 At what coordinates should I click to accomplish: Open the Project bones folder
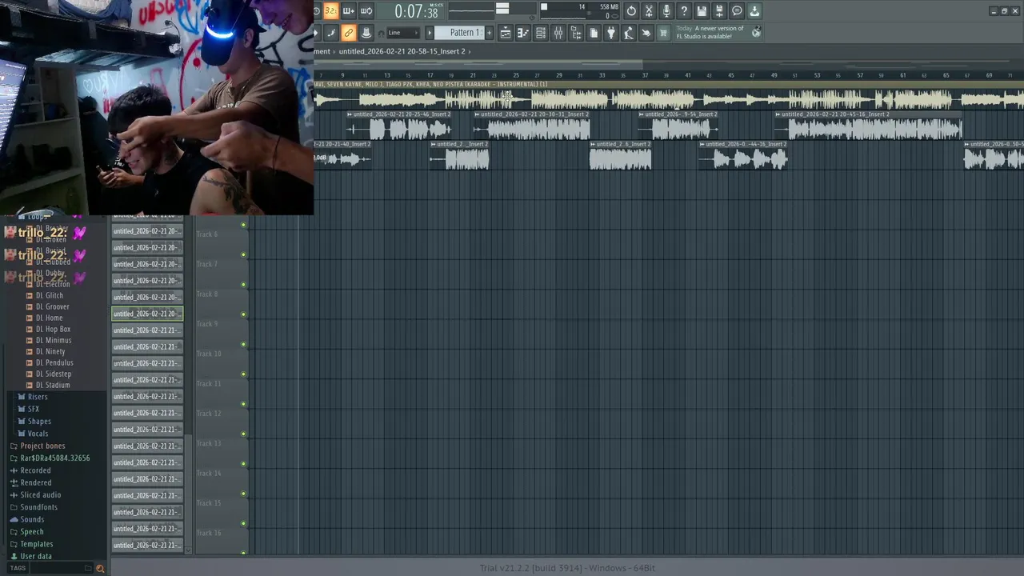[x=42, y=446]
